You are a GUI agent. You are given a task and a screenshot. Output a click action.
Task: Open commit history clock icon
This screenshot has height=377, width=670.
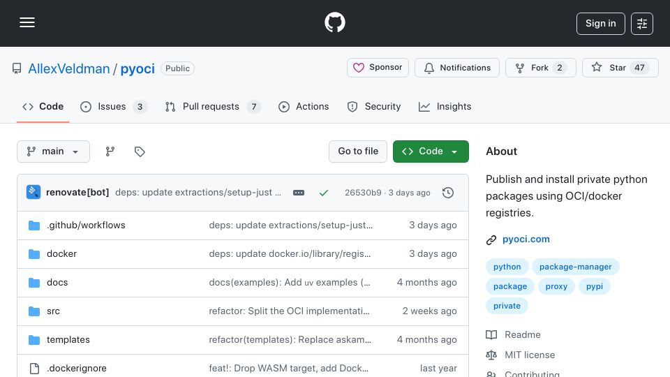coord(448,193)
